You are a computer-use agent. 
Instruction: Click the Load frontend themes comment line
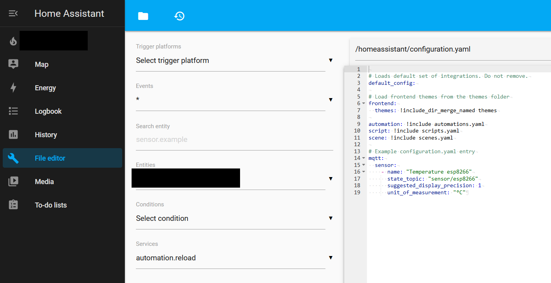(x=439, y=97)
